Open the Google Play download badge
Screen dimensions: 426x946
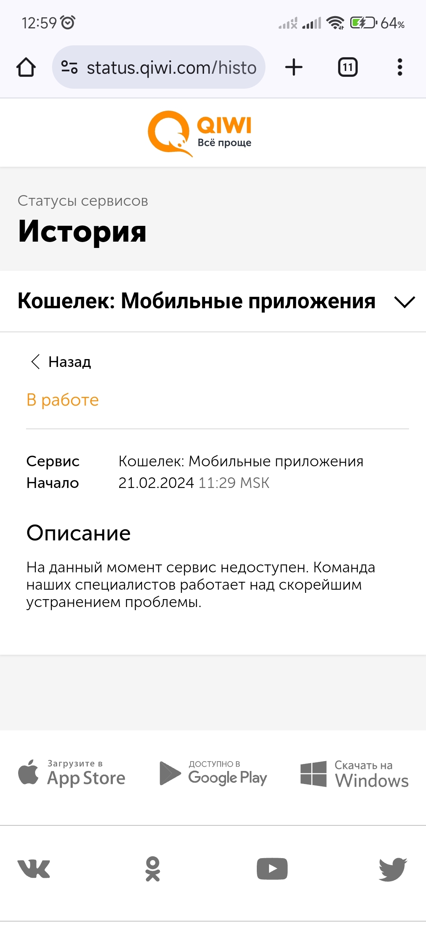click(213, 773)
